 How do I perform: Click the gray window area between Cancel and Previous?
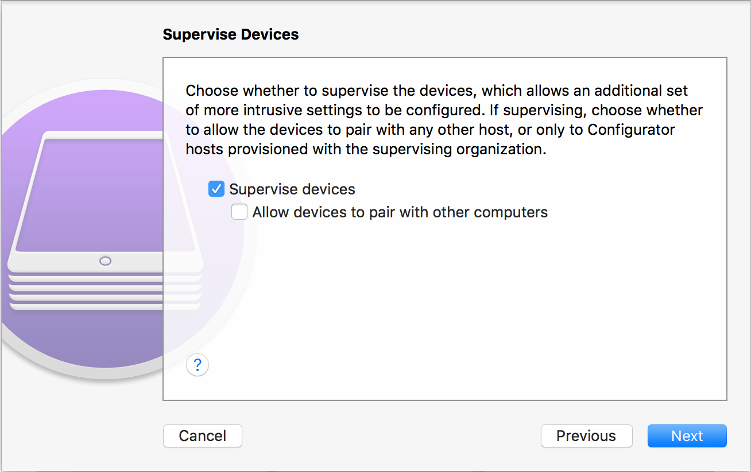tap(390, 436)
